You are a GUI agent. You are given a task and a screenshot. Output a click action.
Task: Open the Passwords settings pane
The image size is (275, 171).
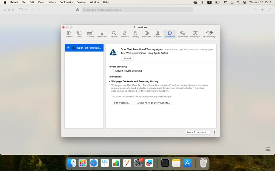[x=102, y=34]
